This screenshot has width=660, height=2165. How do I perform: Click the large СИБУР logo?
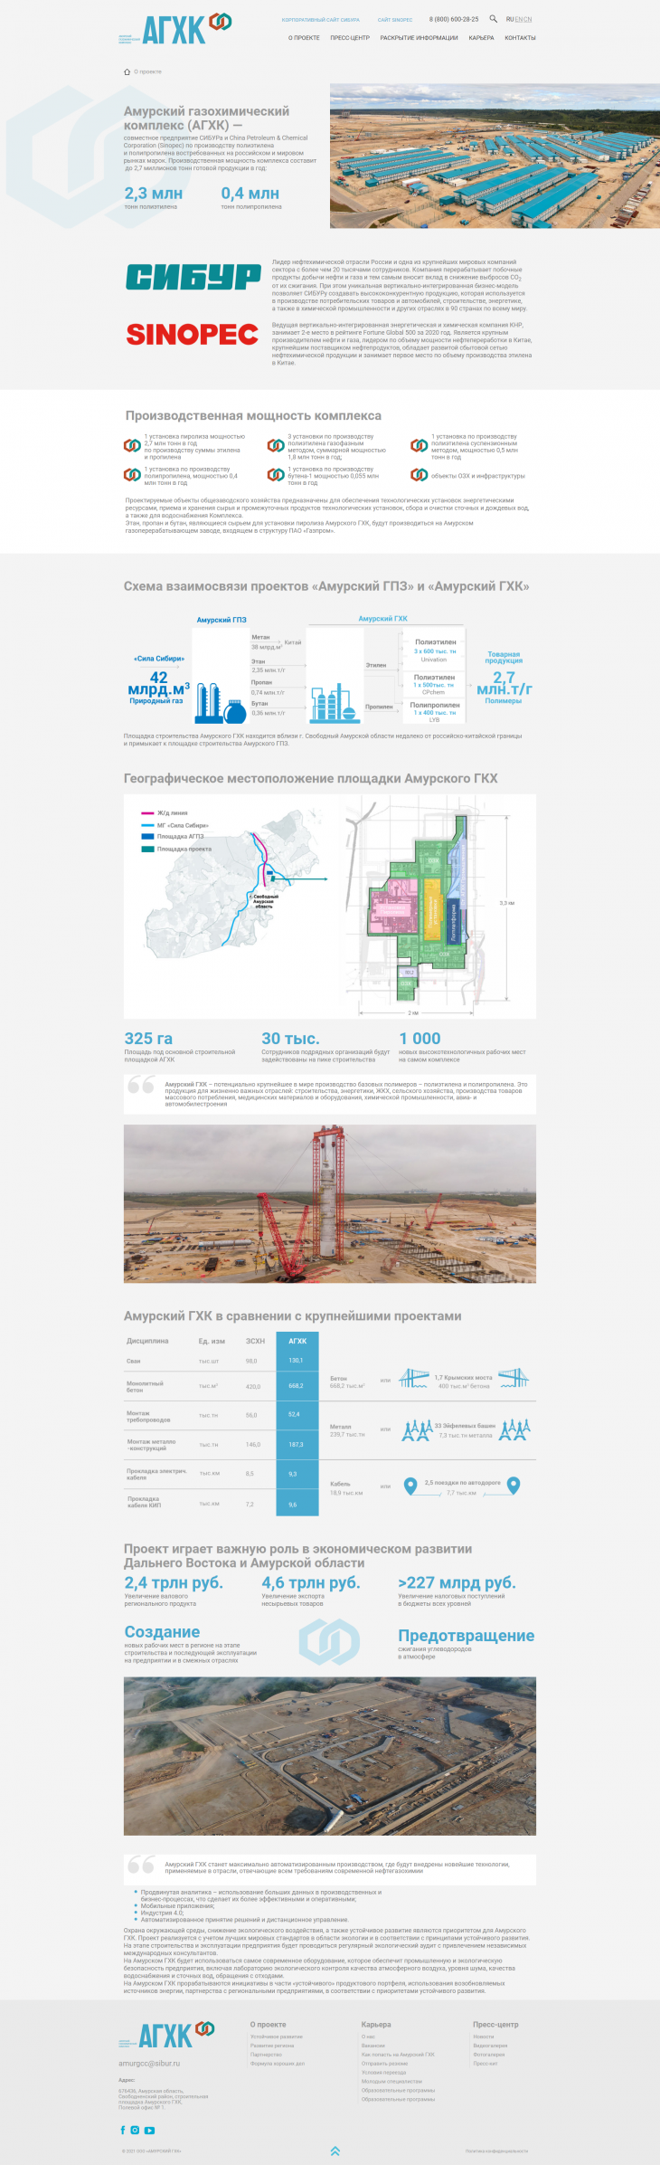(x=193, y=277)
